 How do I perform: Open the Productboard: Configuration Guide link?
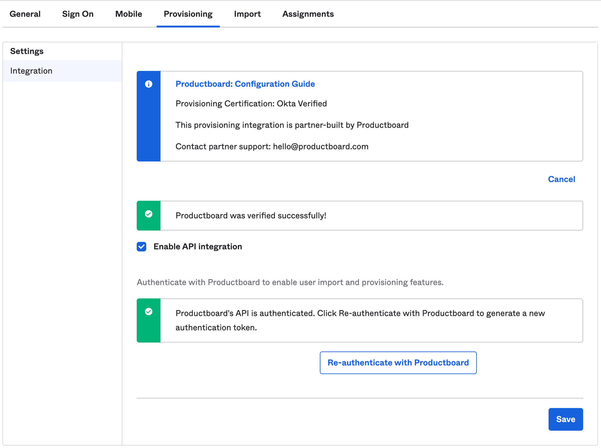coord(245,84)
